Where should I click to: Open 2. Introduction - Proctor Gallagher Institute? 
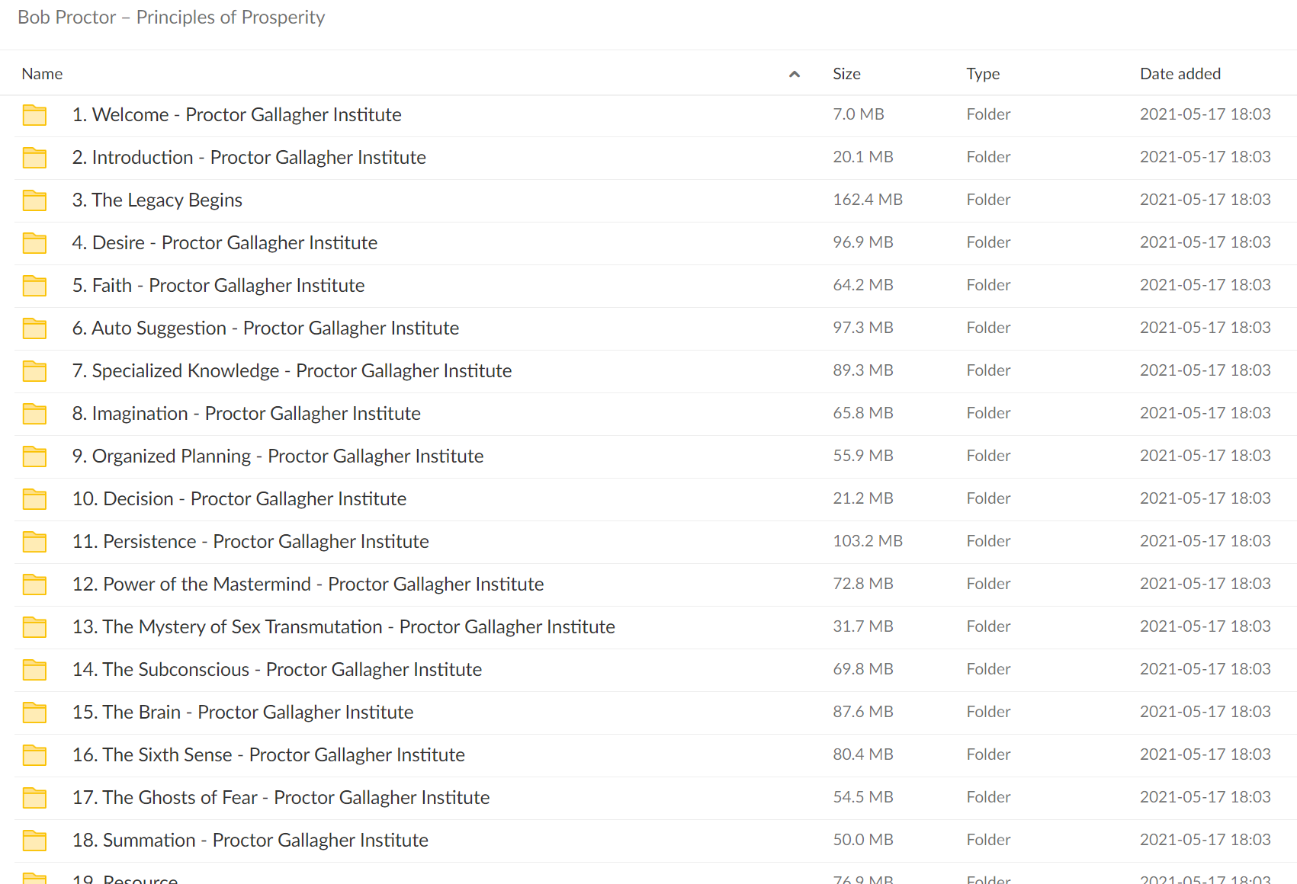[249, 157]
